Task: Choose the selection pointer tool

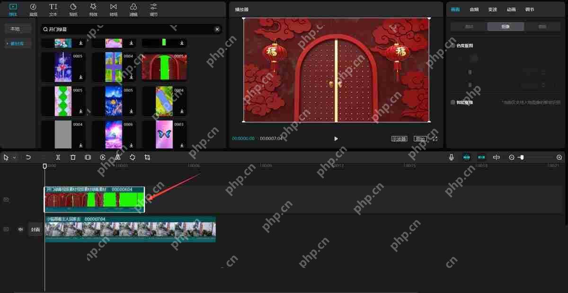Action: [6, 157]
